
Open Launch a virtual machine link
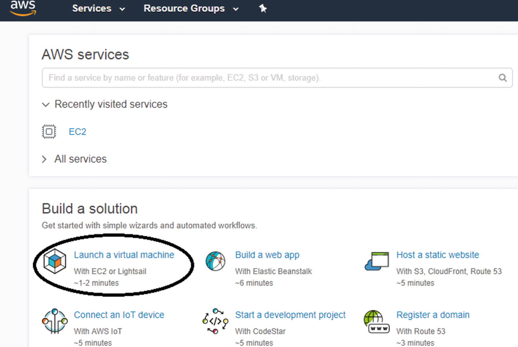(x=124, y=255)
